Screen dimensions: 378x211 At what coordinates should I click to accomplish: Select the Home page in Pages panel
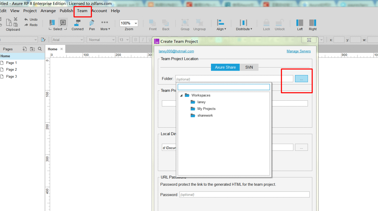[x=22, y=56]
